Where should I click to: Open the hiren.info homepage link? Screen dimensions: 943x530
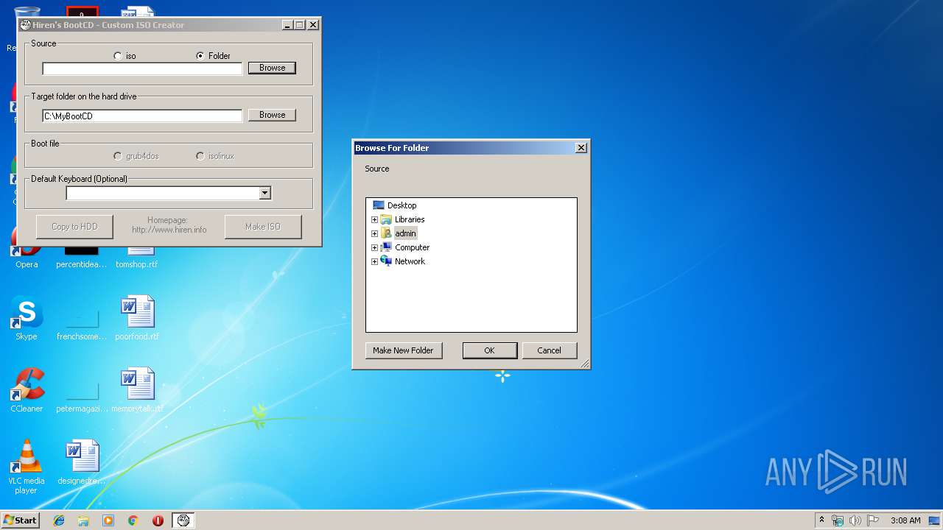(169, 230)
